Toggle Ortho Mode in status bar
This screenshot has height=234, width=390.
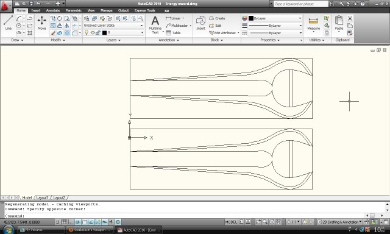coord(71,222)
